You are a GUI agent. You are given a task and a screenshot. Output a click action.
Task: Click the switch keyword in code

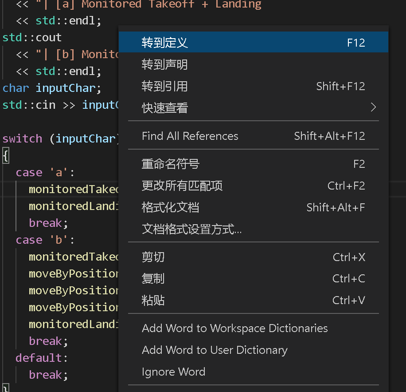[x=22, y=139]
